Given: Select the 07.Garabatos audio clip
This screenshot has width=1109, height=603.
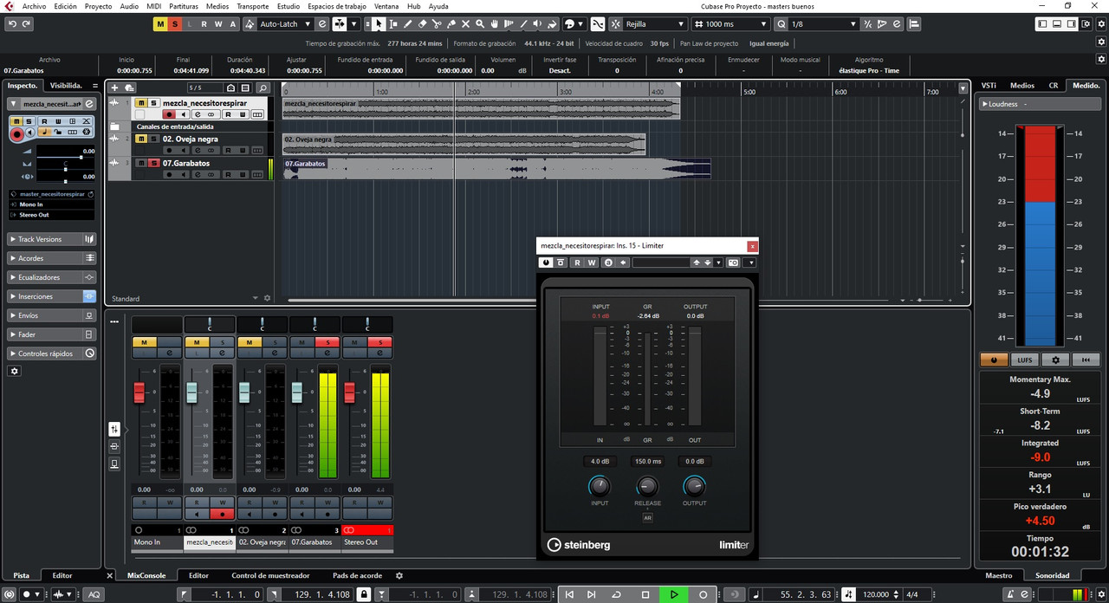Looking at the screenshot, I should pyautogui.click(x=497, y=168).
